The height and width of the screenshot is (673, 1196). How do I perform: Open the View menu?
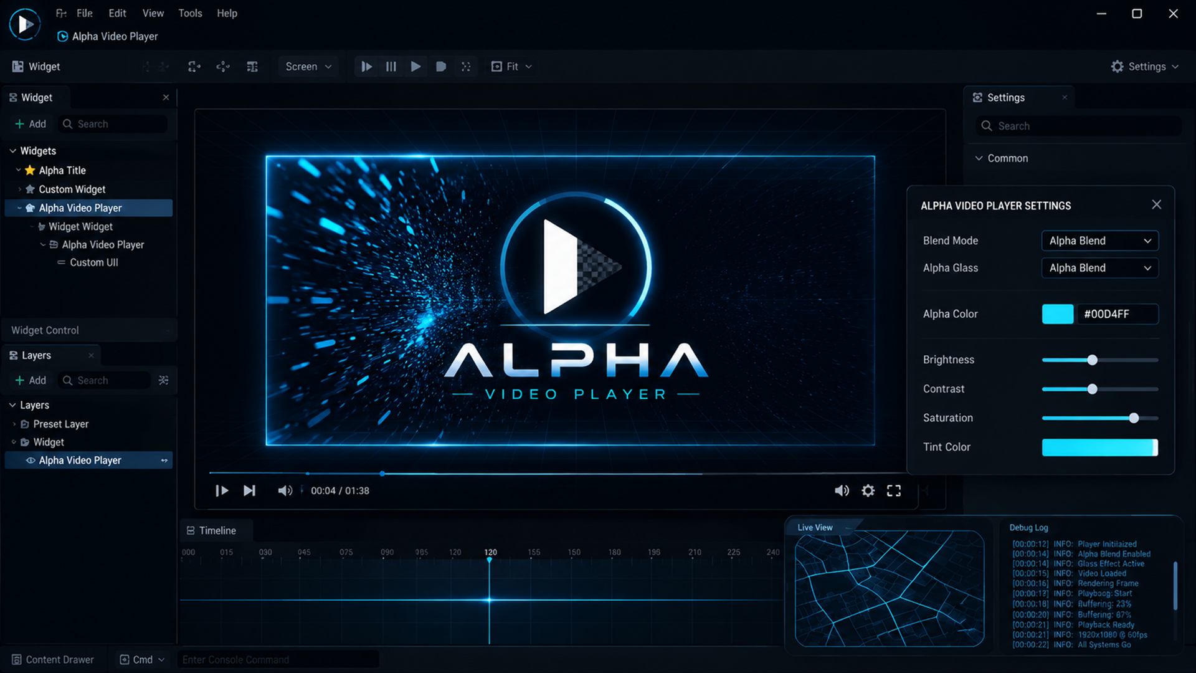click(x=153, y=13)
